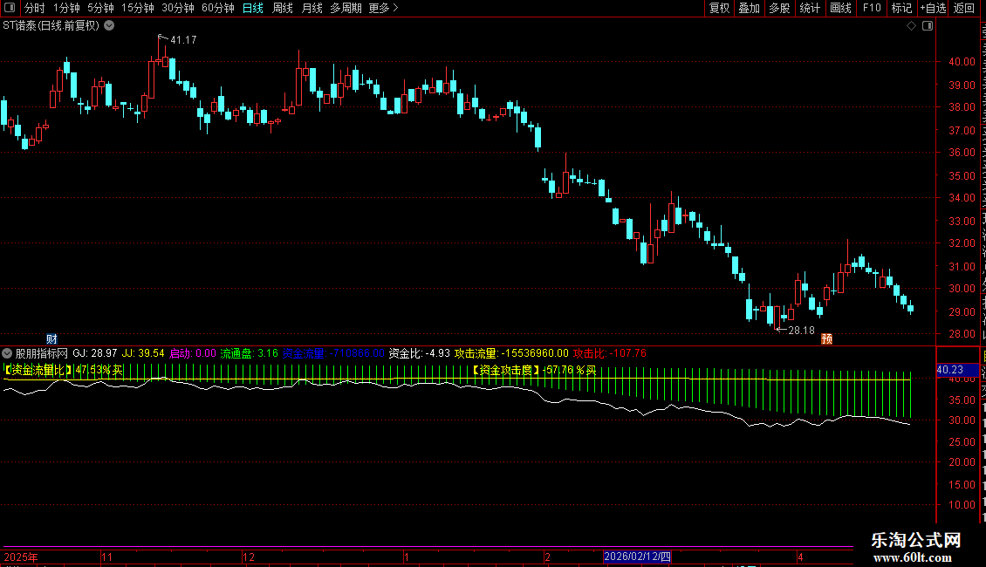Open the 画线 drawing tools
The height and width of the screenshot is (567, 986).
click(840, 8)
